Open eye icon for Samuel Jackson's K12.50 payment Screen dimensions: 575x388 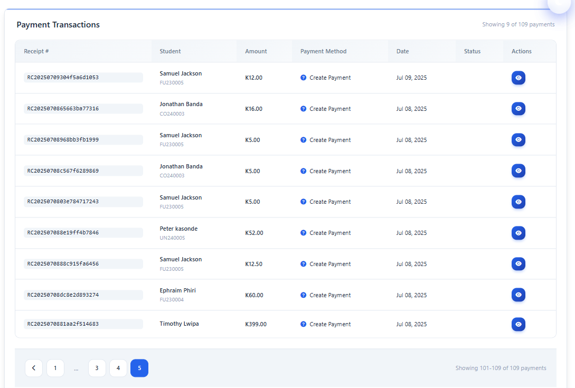coord(518,264)
